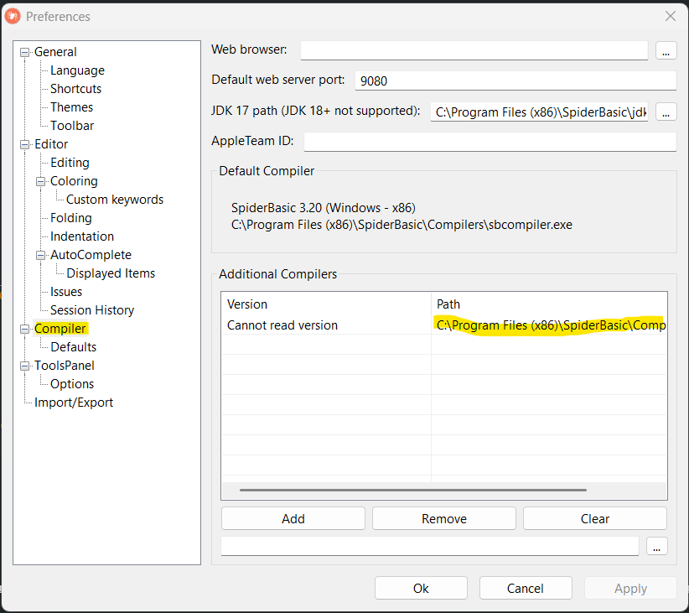This screenshot has width=689, height=613.
Task: Collapse the Coloring tree node
Action: pyautogui.click(x=41, y=181)
